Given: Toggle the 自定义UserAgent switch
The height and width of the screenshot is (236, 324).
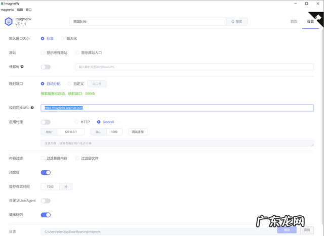Looking at the screenshot, I should [46, 201].
